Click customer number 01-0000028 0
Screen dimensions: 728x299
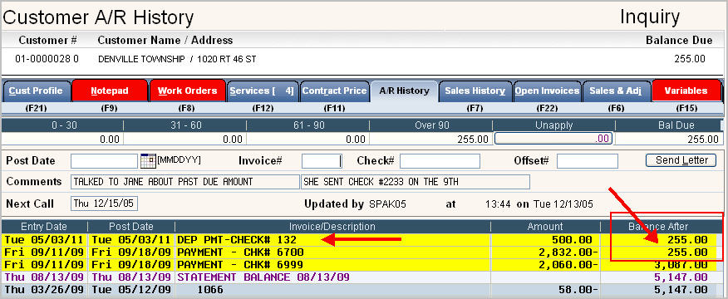[x=47, y=60]
